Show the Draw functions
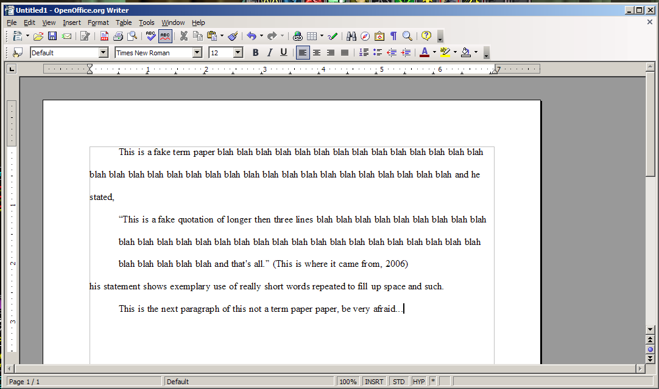Viewport: 659px width, 389px height. pyautogui.click(x=333, y=36)
